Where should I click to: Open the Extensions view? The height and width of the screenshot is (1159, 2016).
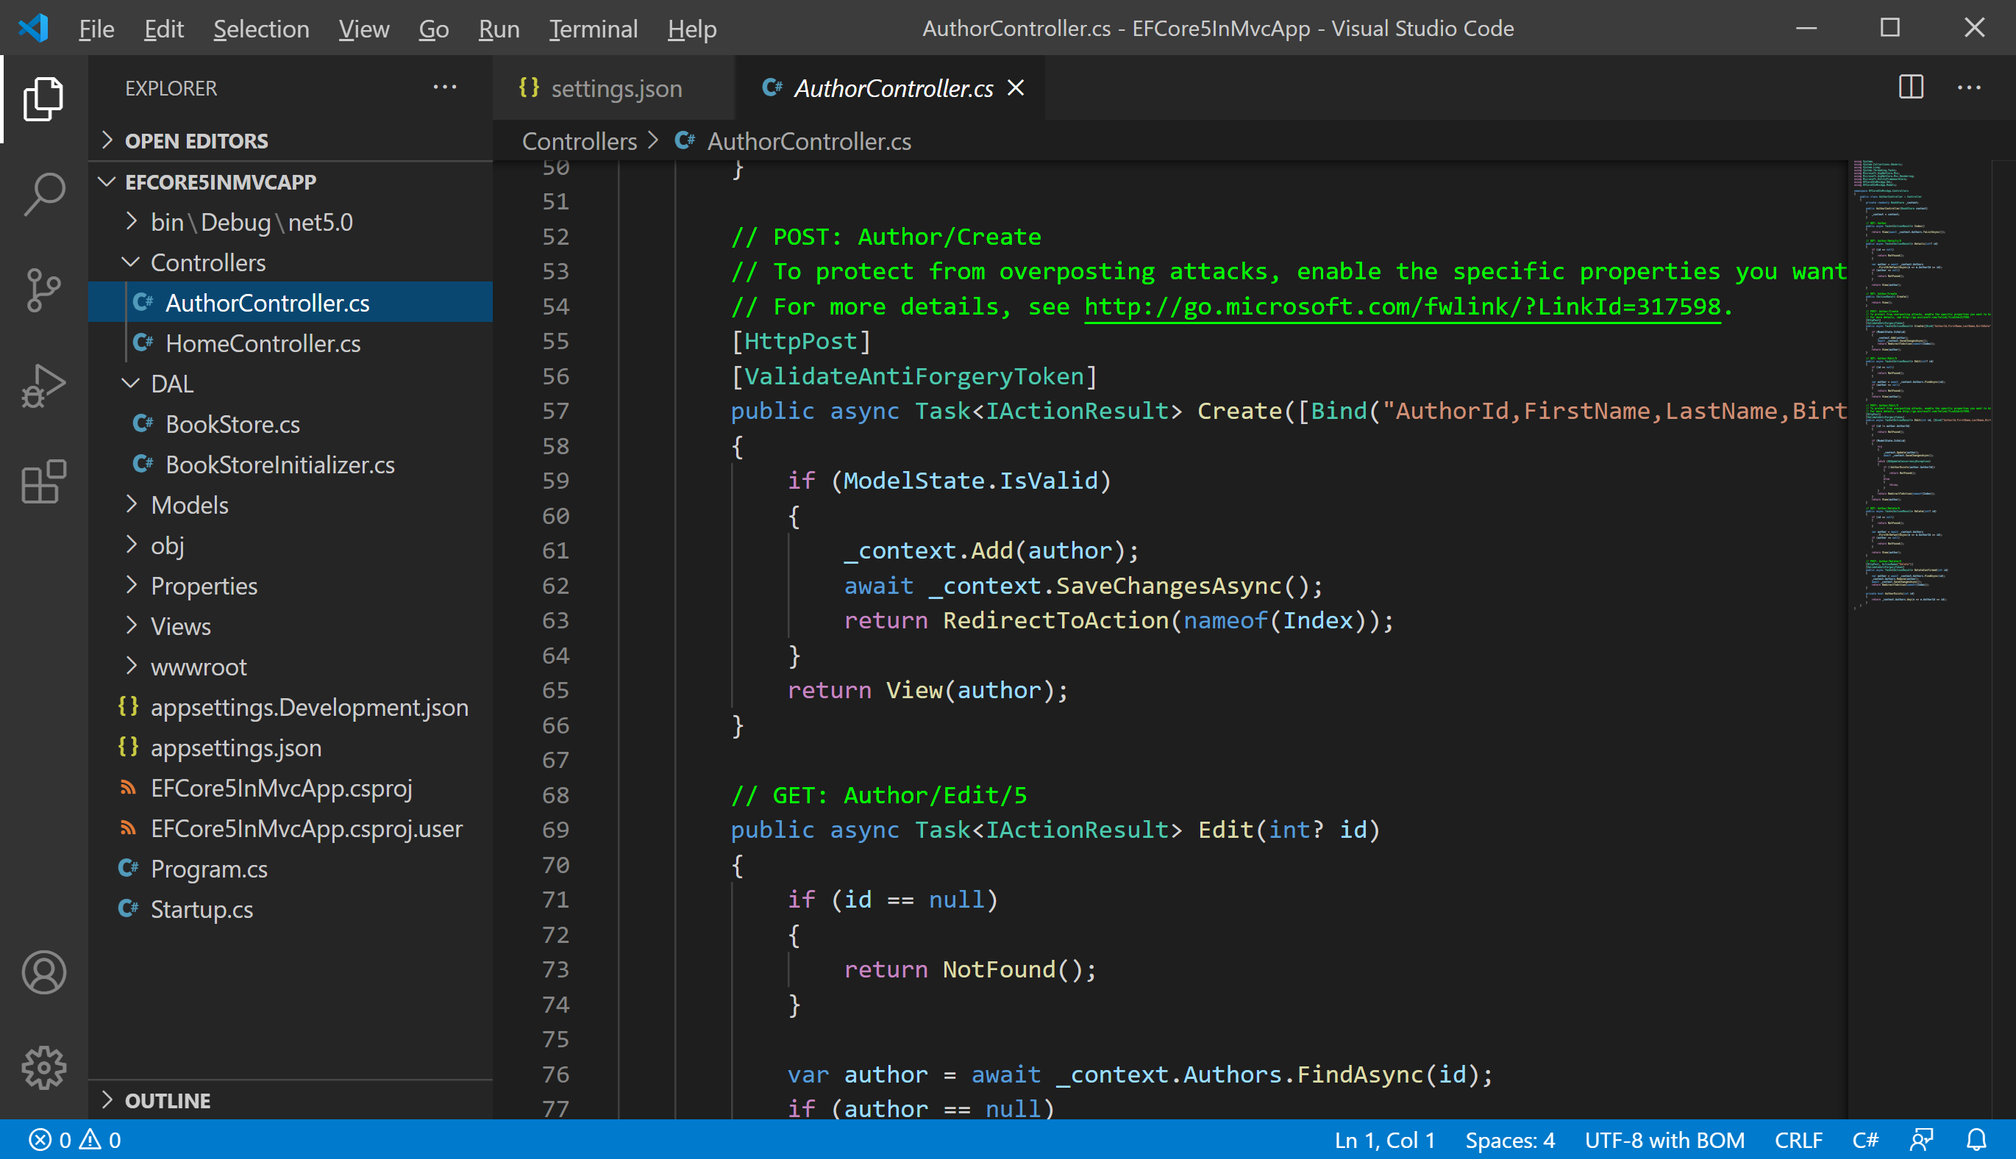point(43,481)
